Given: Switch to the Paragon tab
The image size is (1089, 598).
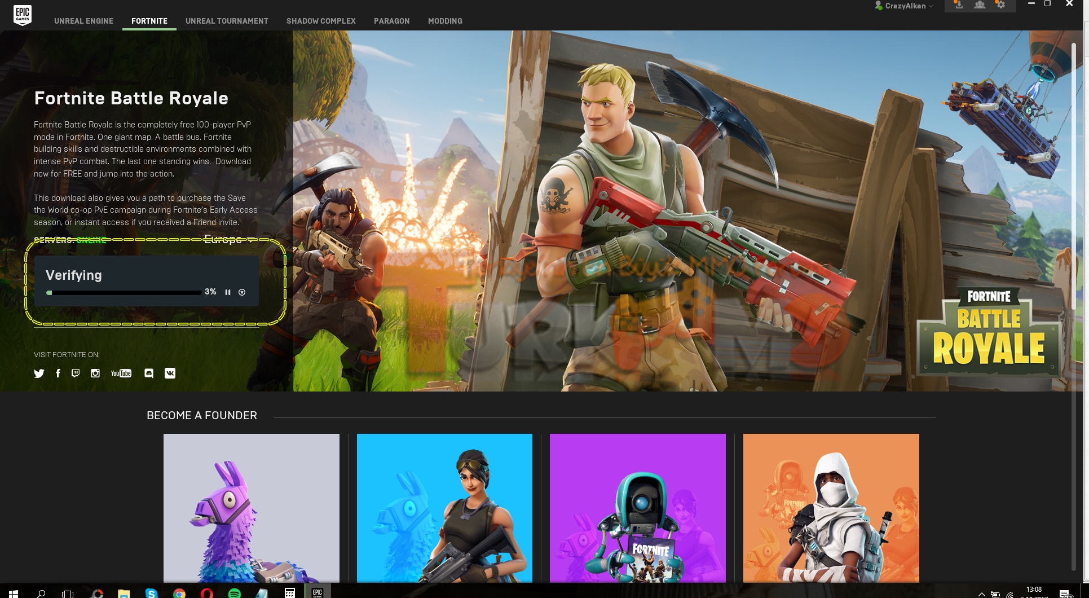Looking at the screenshot, I should point(391,21).
